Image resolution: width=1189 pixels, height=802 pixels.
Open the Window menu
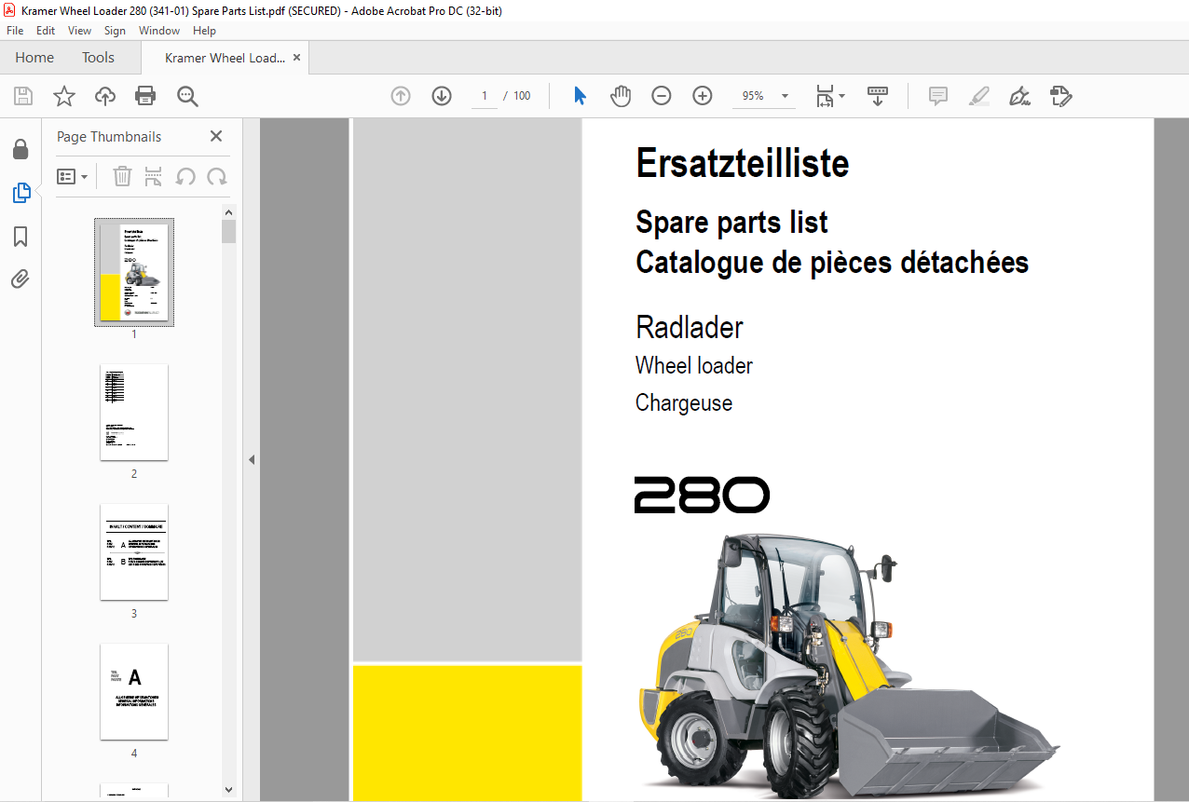[x=159, y=31]
